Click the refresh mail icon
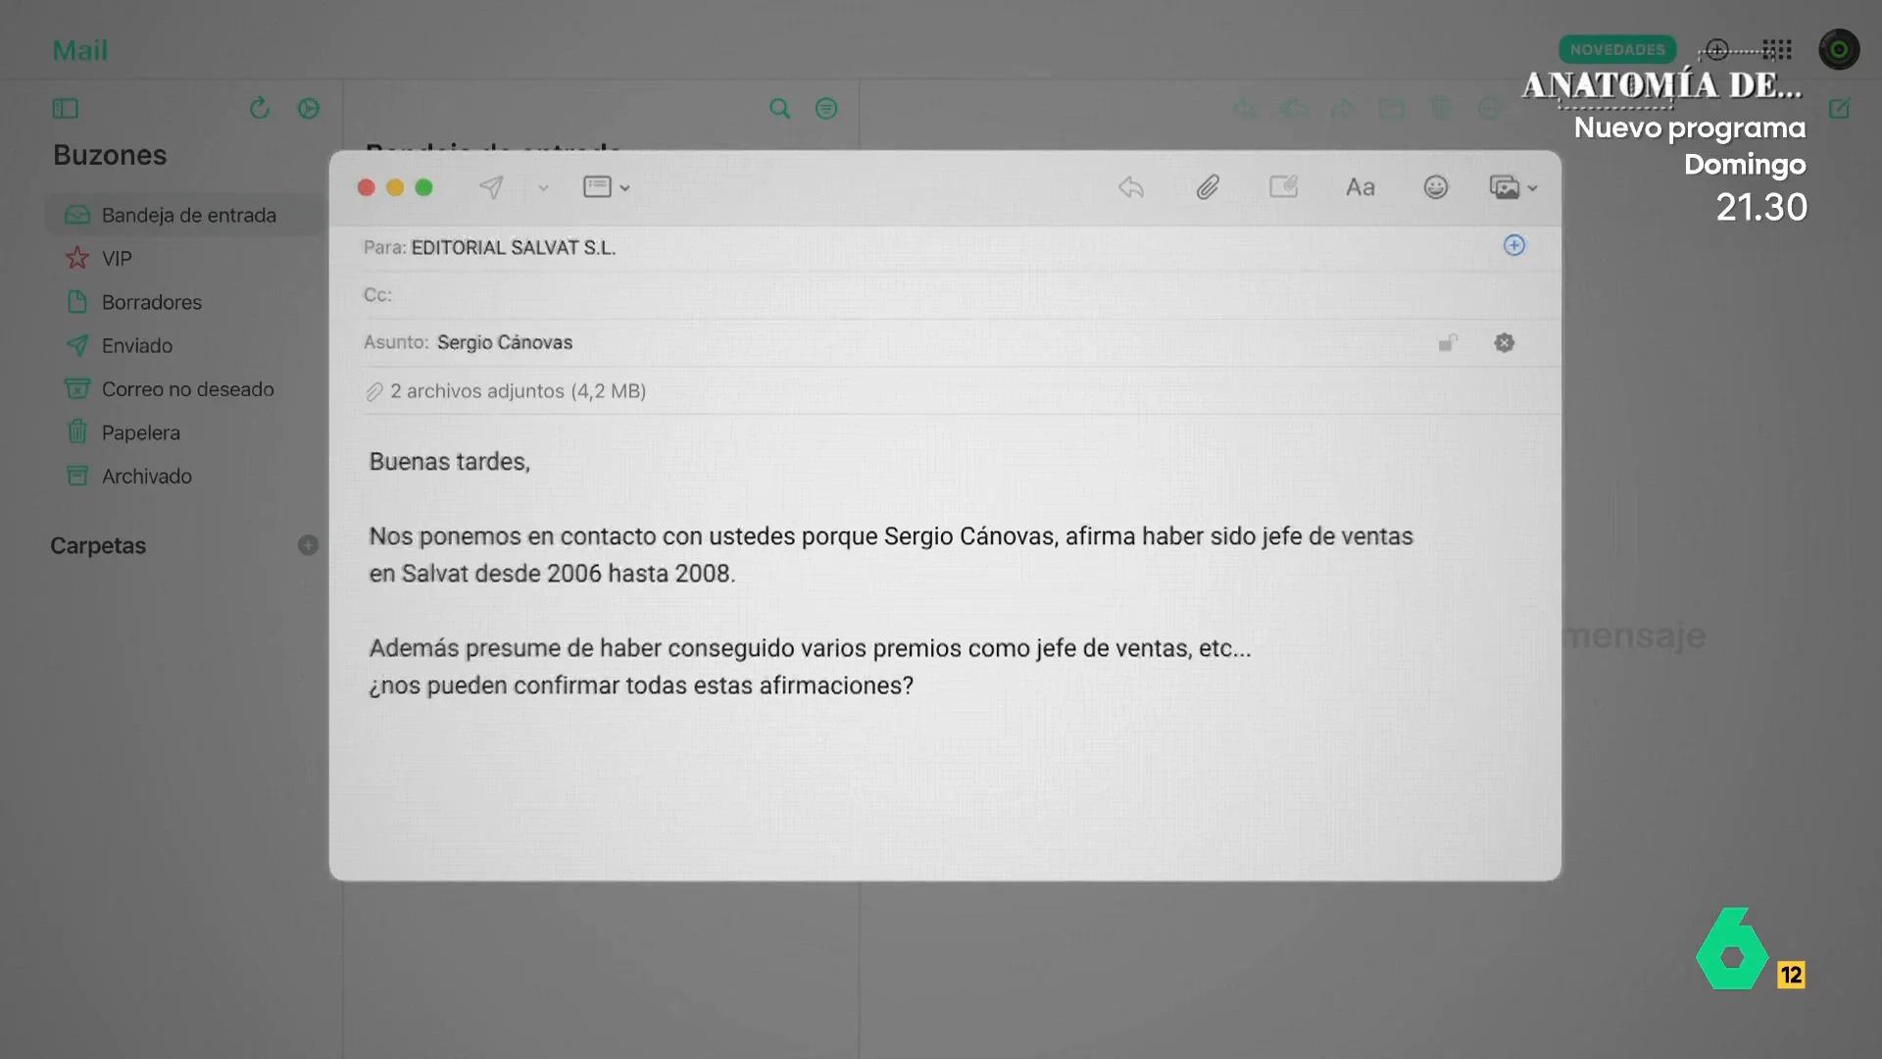The width and height of the screenshot is (1882, 1059). pos(259,108)
